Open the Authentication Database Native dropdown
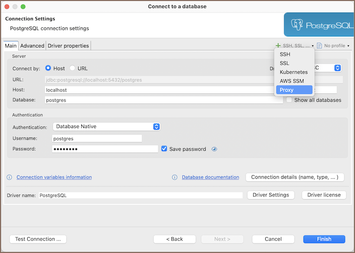This screenshot has height=253, width=355. (106, 127)
